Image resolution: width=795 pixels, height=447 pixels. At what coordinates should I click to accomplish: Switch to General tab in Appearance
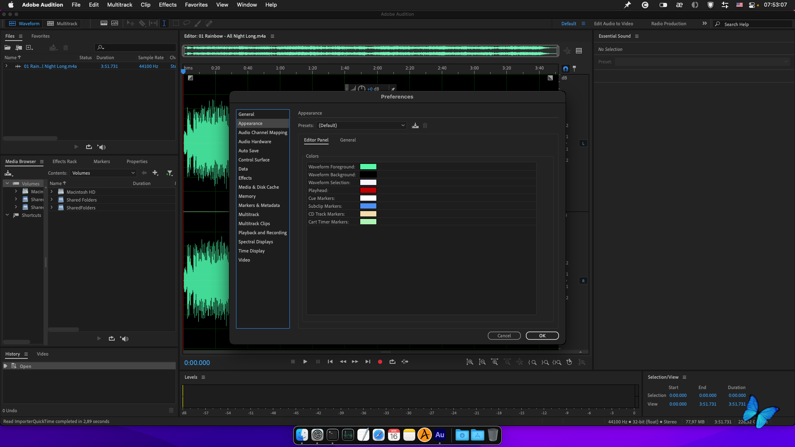pos(347,140)
